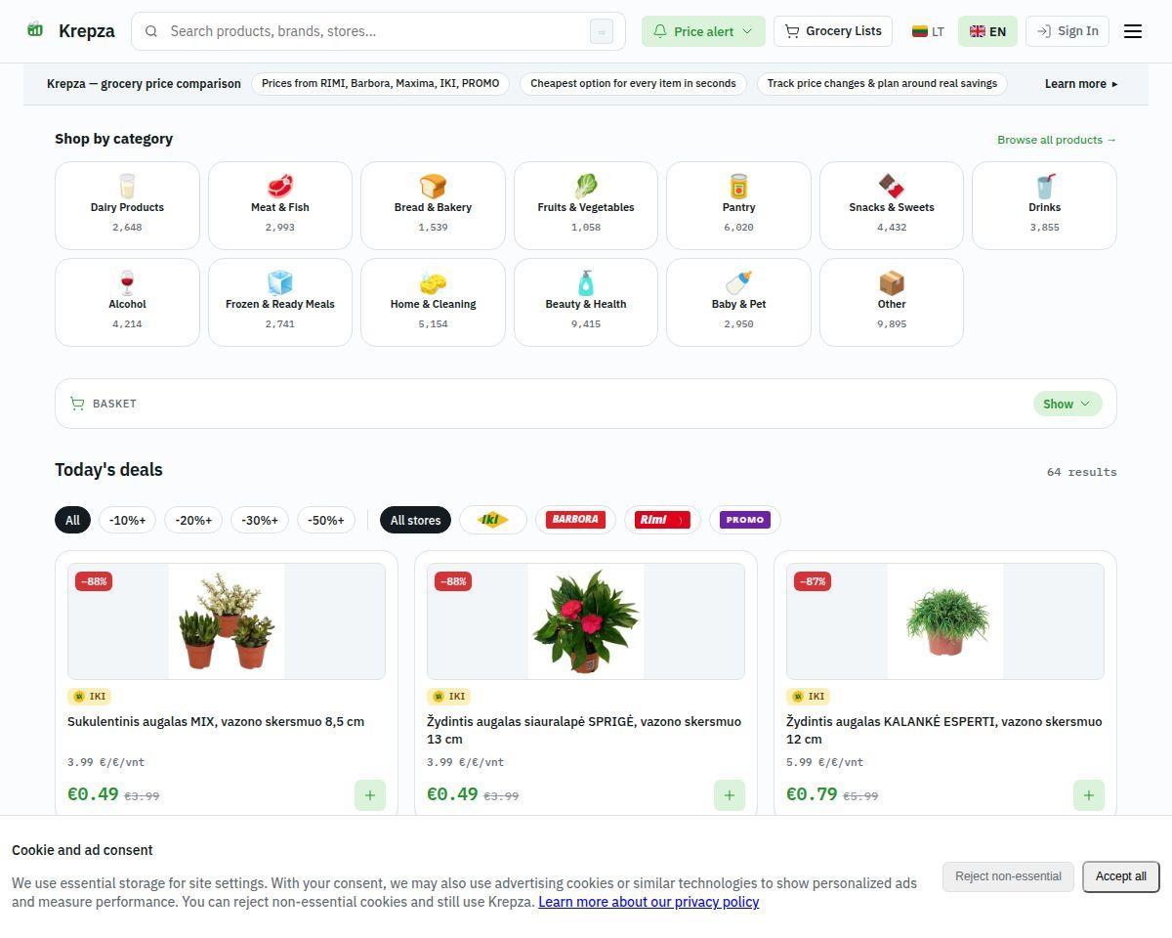Open the Beauty & Health category
This screenshot has width=1172, height=938.
pyautogui.click(x=586, y=302)
